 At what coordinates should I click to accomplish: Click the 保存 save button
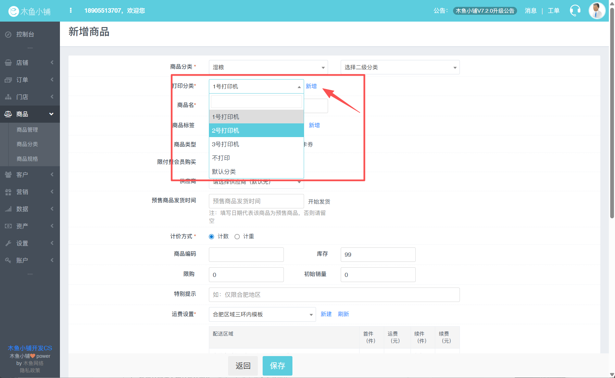click(x=277, y=366)
